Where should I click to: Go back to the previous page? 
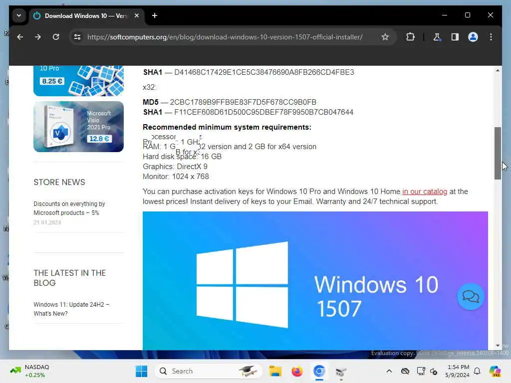click(x=20, y=37)
